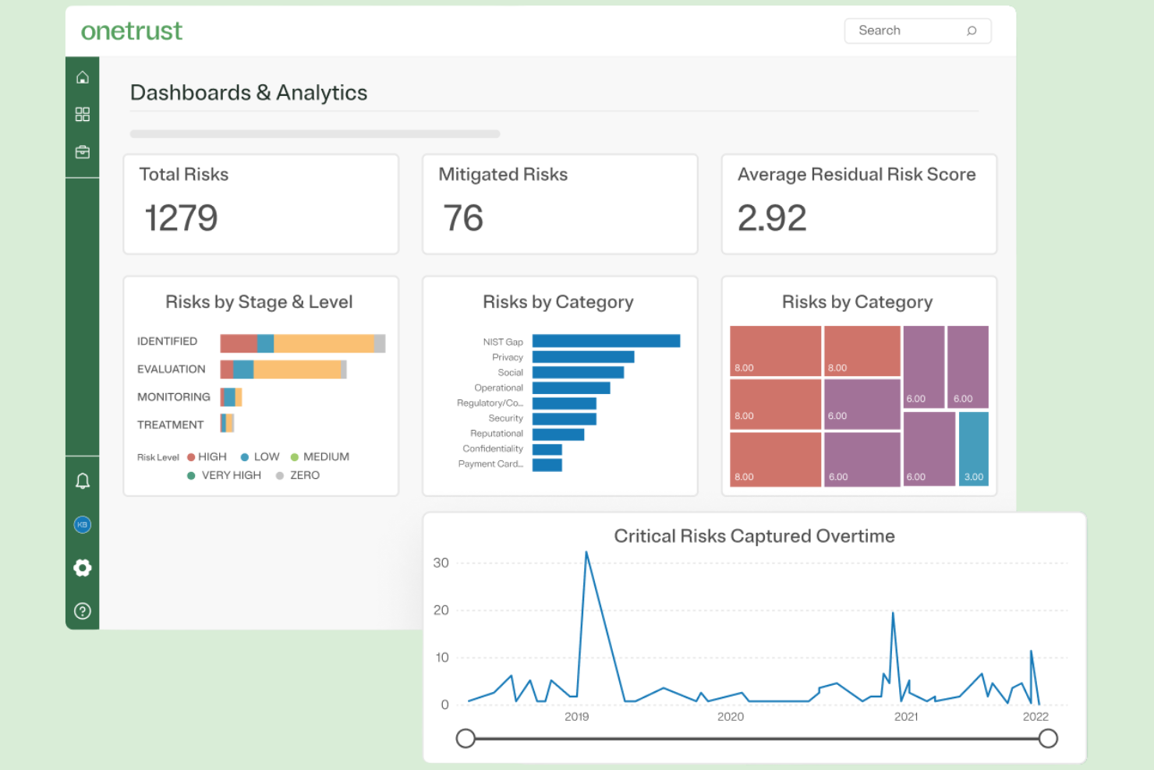Switch to the Dashboards & Analytics page

click(249, 93)
